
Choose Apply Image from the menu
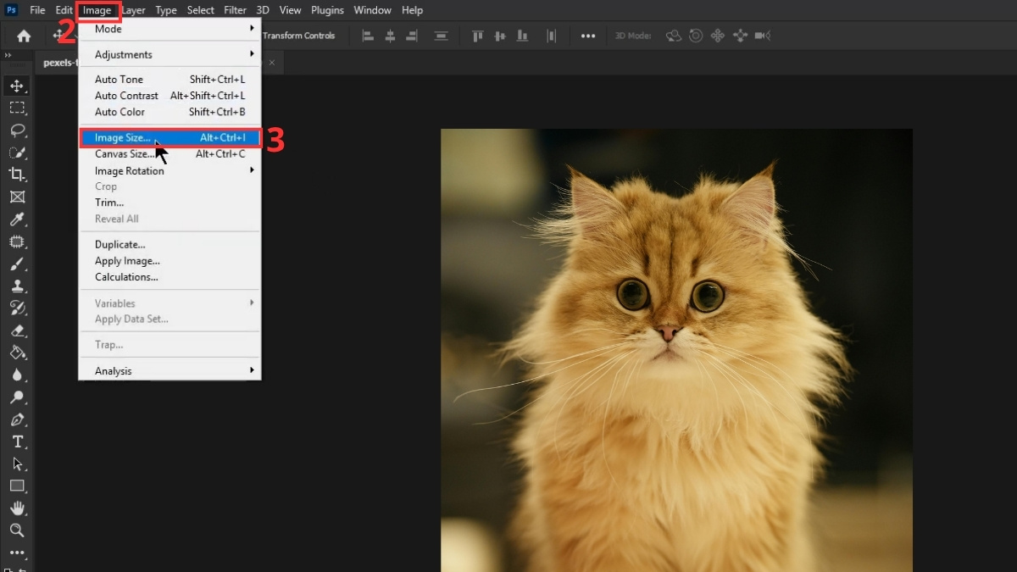point(169,261)
